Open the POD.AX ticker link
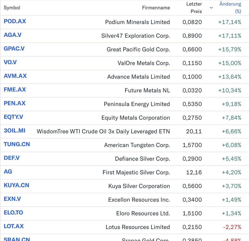The image size is (249, 241). click(x=15, y=22)
